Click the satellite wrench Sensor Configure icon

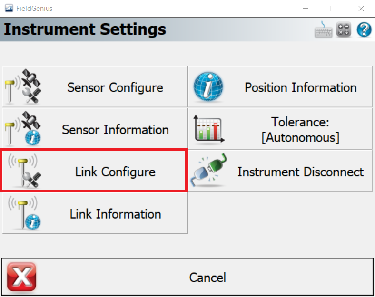23,86
